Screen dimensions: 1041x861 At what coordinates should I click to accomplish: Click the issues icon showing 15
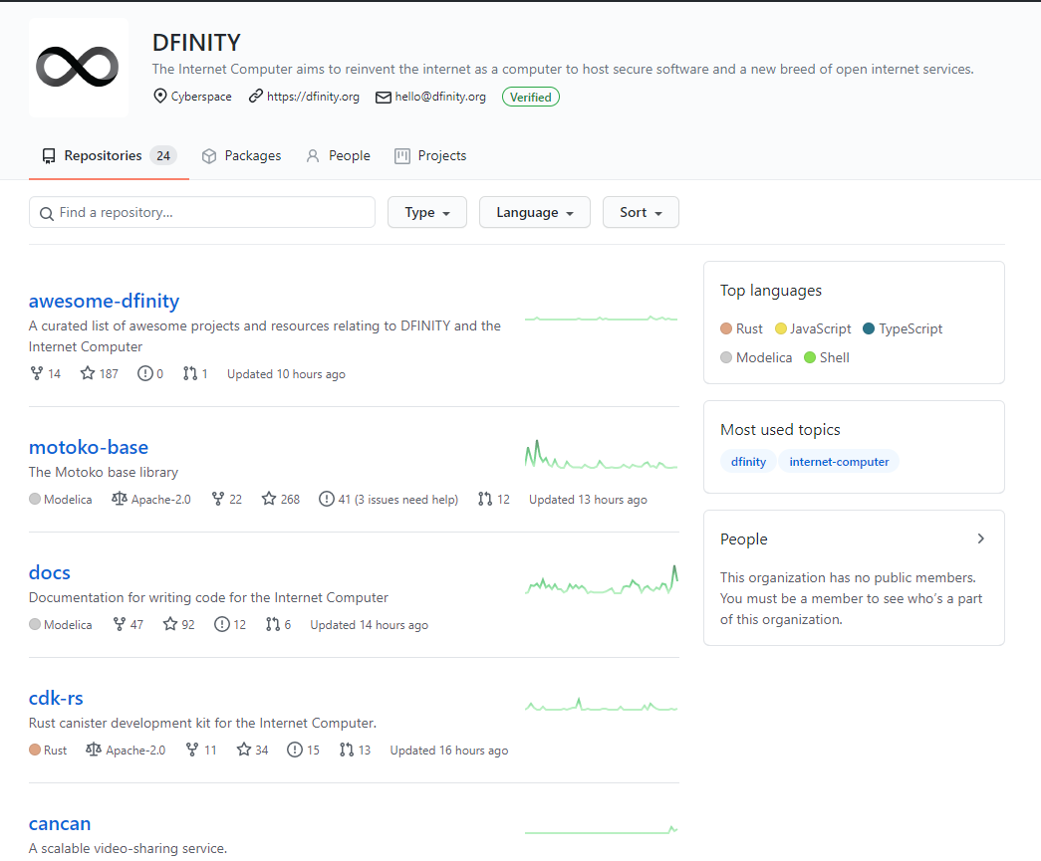pos(294,750)
